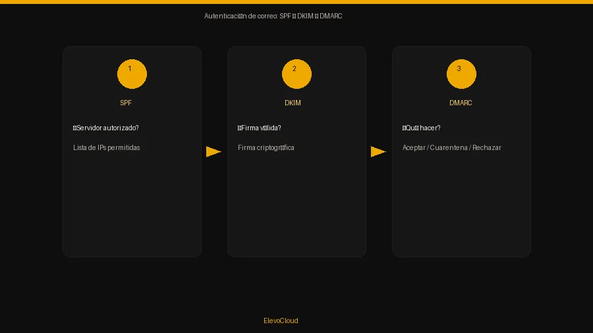Click the slide title 'Autenticación de correo'
Screen dimensions: 593x333
[273, 16]
